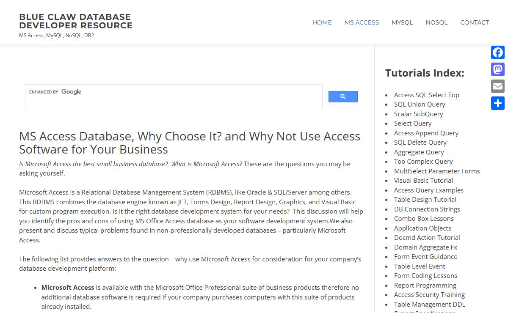This screenshot has width=508, height=313.
Task: Open the blue plus share menu icon
Action: coord(498,103)
